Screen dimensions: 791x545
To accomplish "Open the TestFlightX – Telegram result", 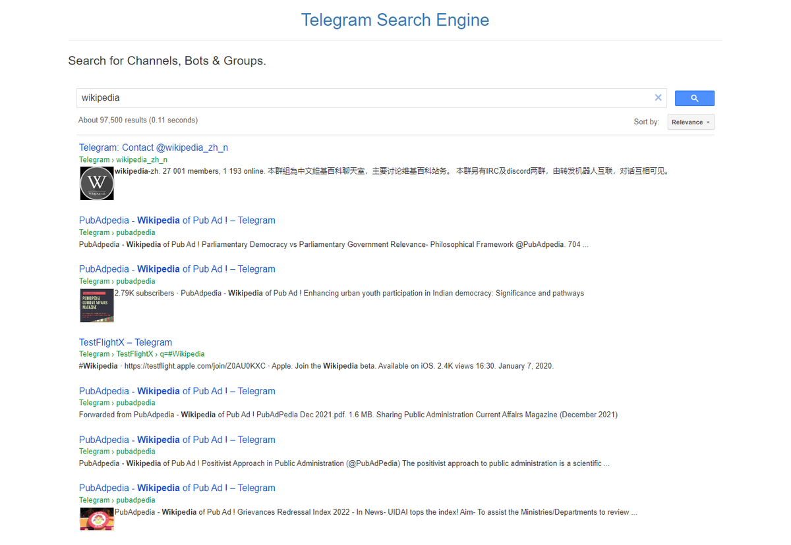I will tap(125, 342).
